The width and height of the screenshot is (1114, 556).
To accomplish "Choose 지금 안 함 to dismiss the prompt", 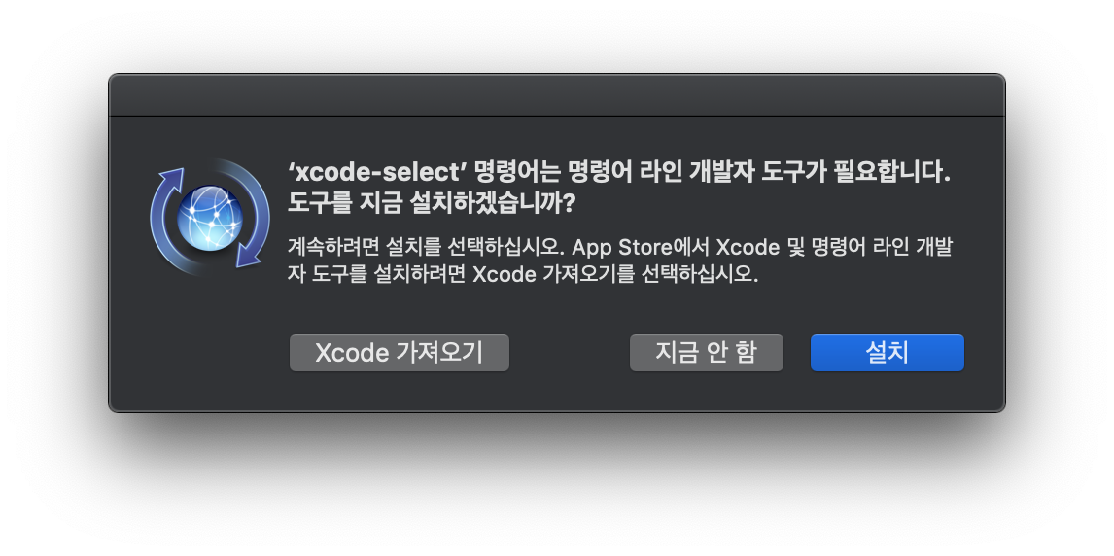I will tap(706, 353).
